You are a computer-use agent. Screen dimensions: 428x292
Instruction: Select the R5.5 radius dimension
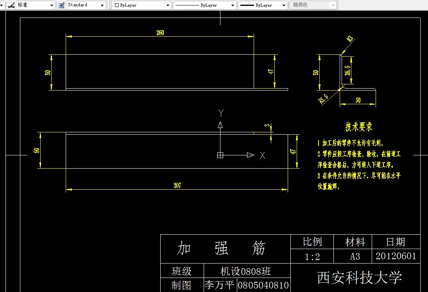click(323, 99)
